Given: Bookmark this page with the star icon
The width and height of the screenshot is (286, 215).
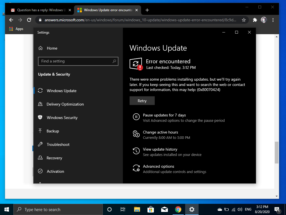Looking at the screenshot, I should (x=244, y=20).
